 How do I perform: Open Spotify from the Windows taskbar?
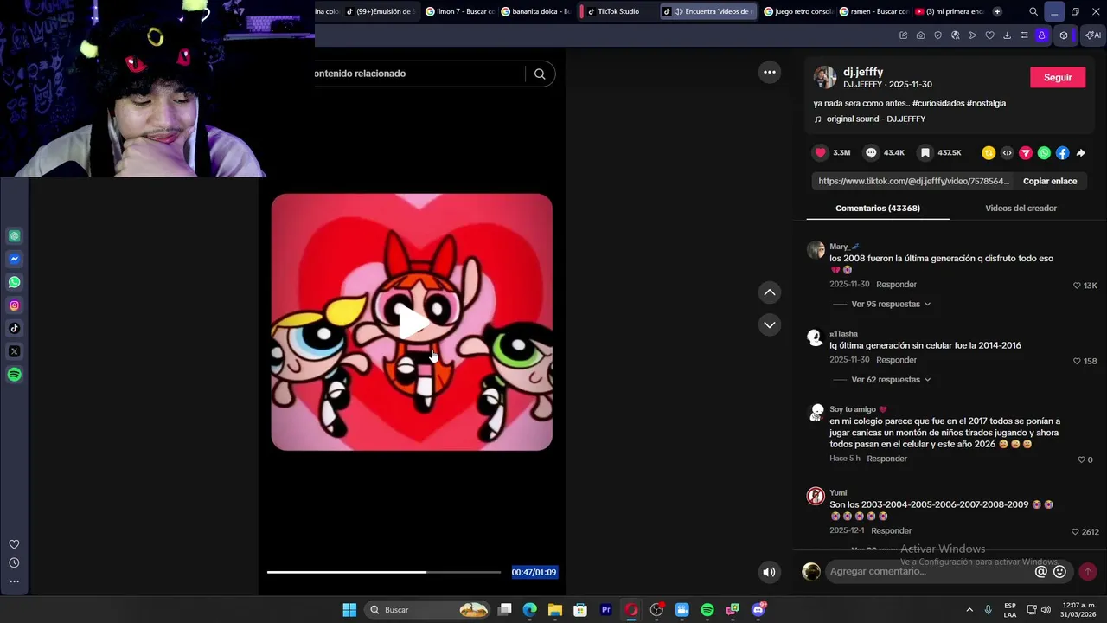pos(707,610)
